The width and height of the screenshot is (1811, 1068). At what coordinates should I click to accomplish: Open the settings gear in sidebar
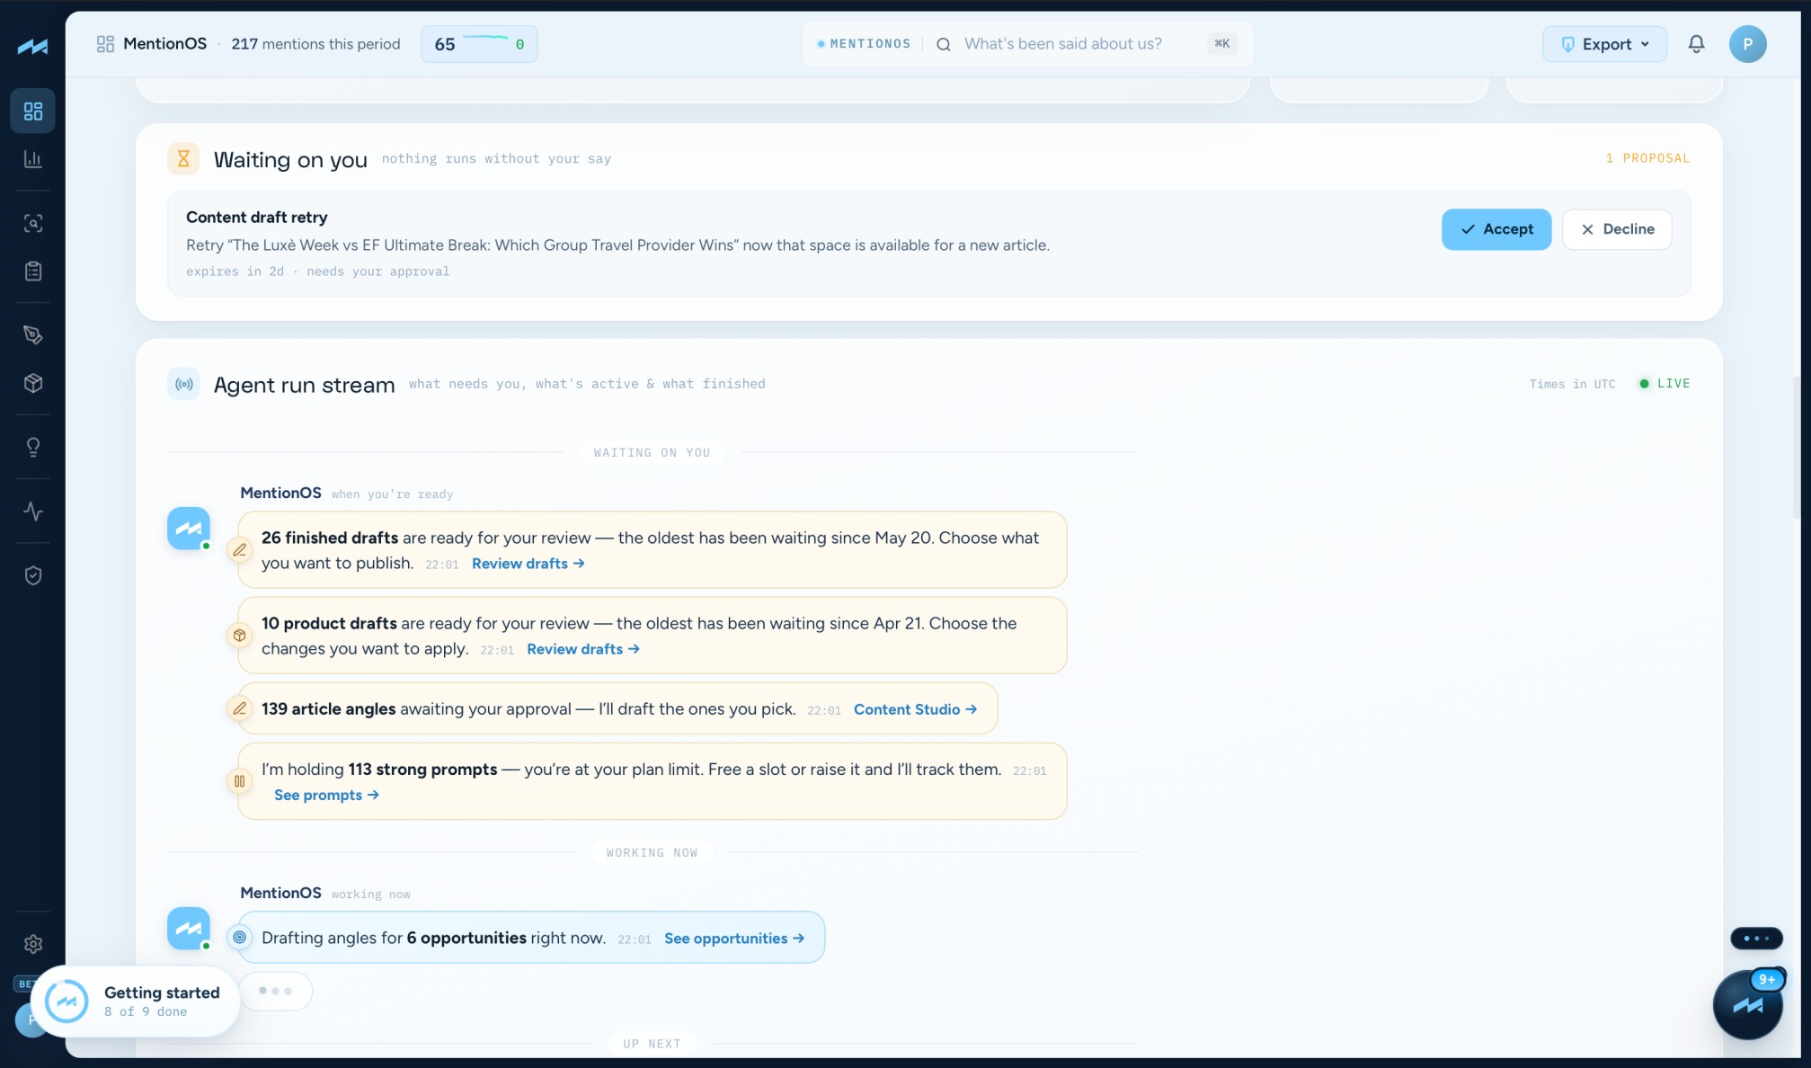point(33,944)
